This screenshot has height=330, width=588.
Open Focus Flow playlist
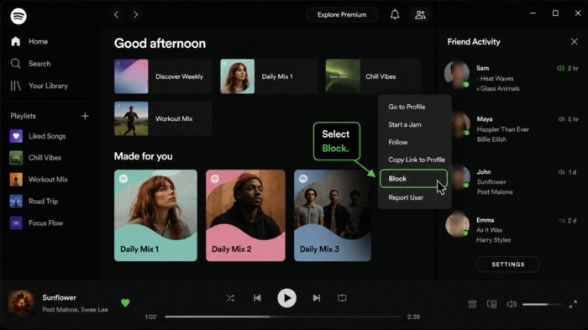click(x=36, y=223)
